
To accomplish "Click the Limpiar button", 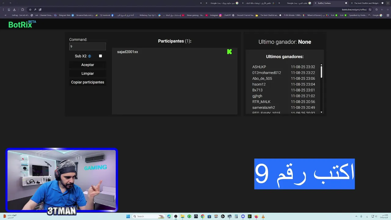I will point(88,74).
